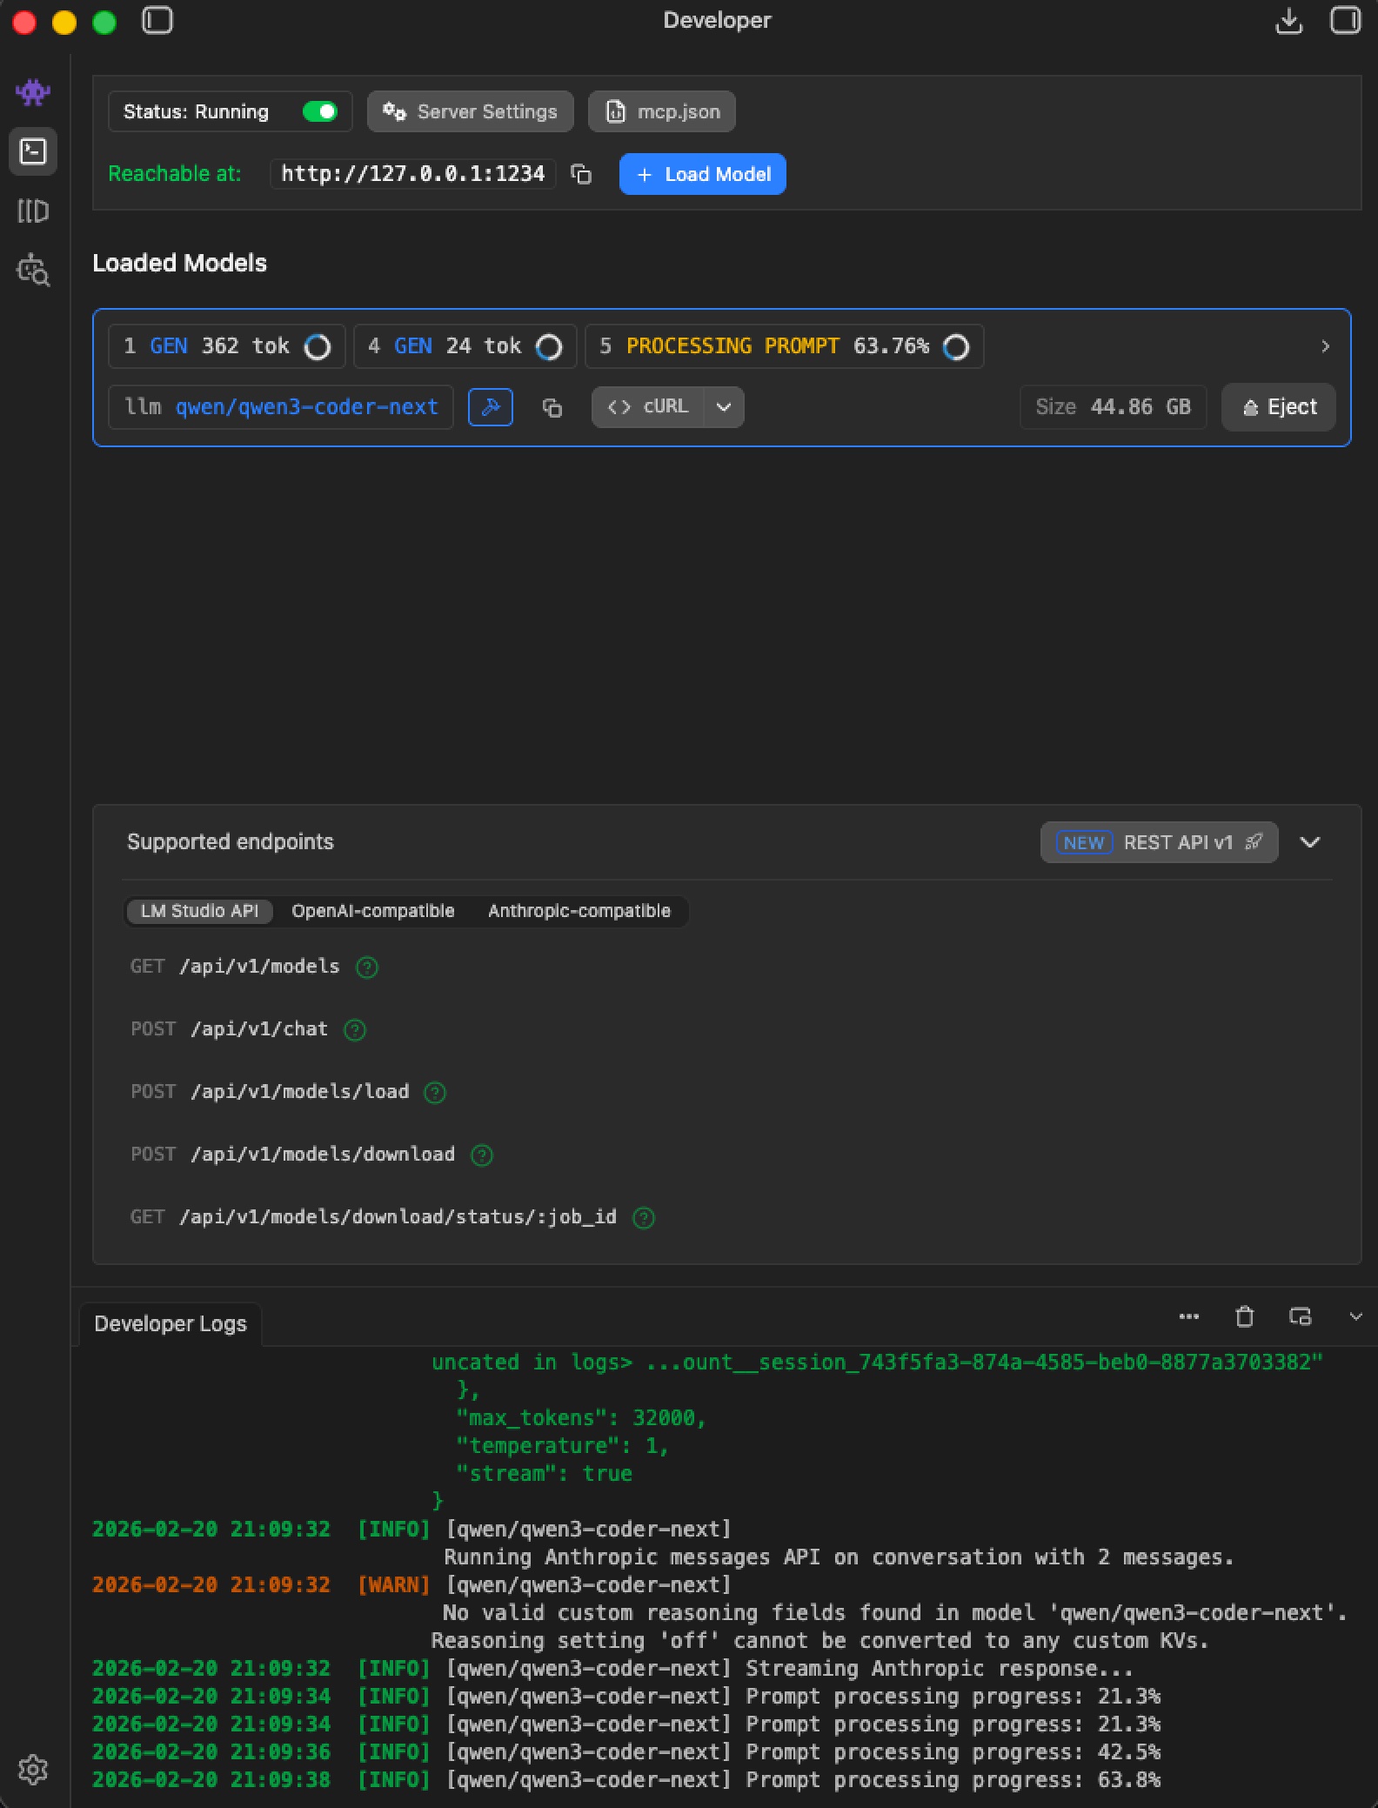Screen dimensions: 1378x1808
Task: Open the Chat view from the sidebar robot icon
Action: pos(33,92)
